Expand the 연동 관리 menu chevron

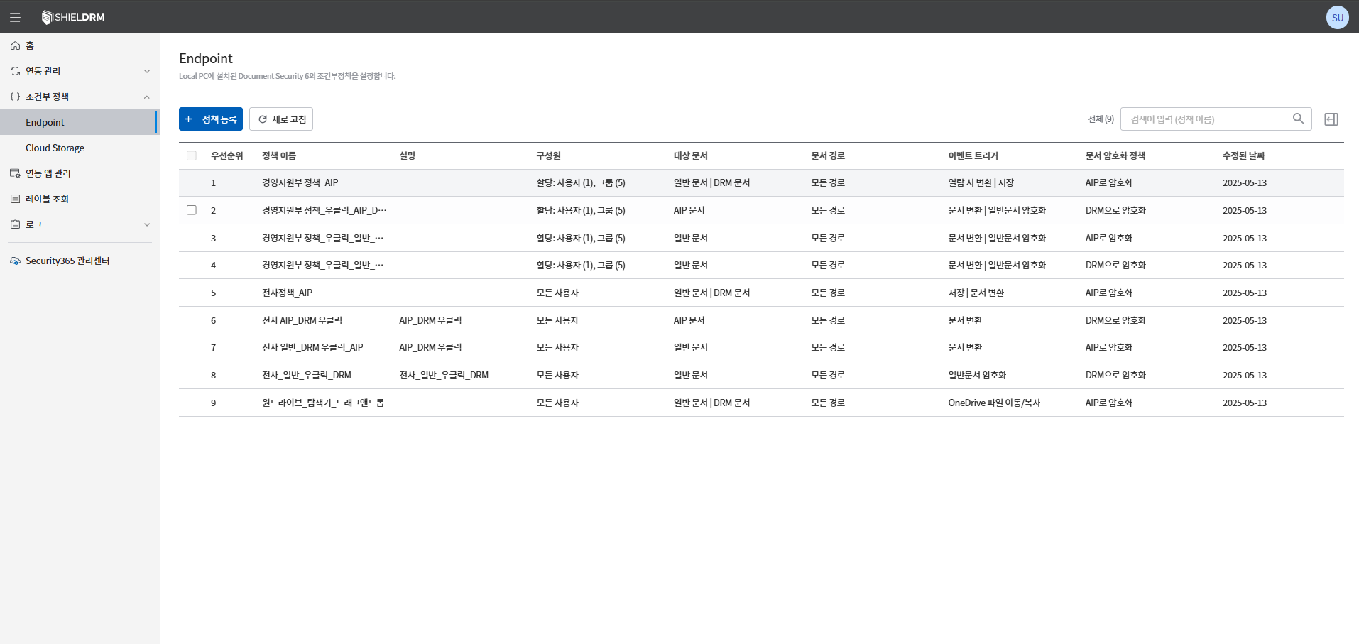coord(147,71)
